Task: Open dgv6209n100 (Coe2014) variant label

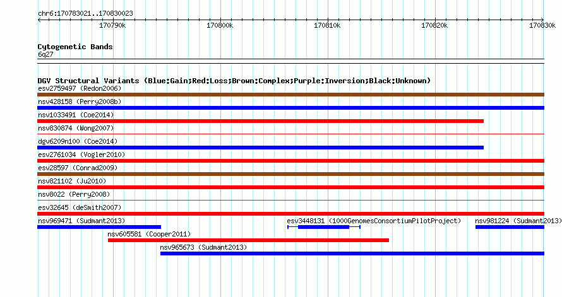Action: click(78, 141)
